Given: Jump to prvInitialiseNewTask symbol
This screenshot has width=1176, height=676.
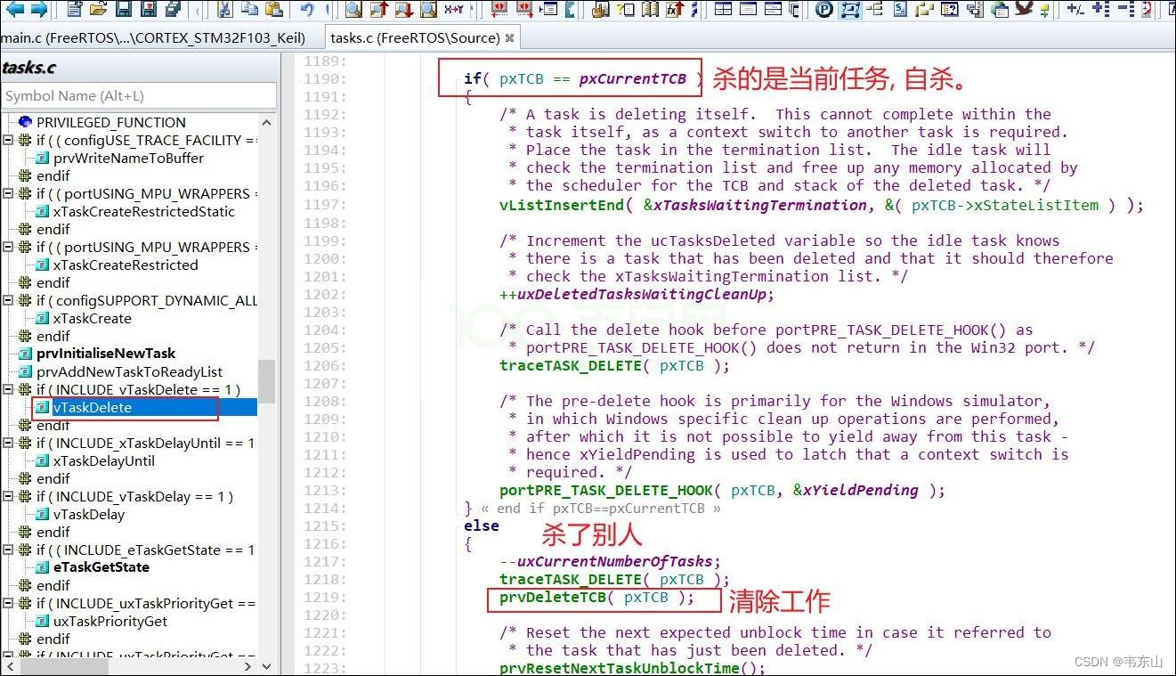Looking at the screenshot, I should [x=105, y=354].
